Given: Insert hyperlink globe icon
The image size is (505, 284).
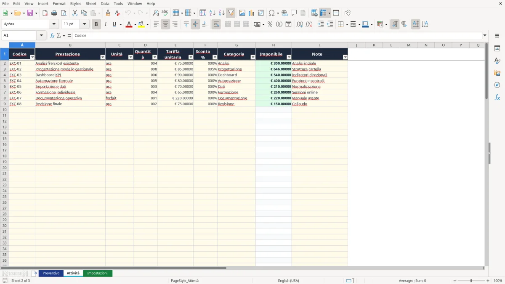Looking at the screenshot, I should click(284, 13).
